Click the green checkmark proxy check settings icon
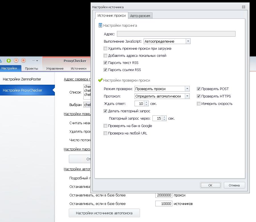Image resolution: width=256 pixels, height=222 pixels. click(100, 80)
